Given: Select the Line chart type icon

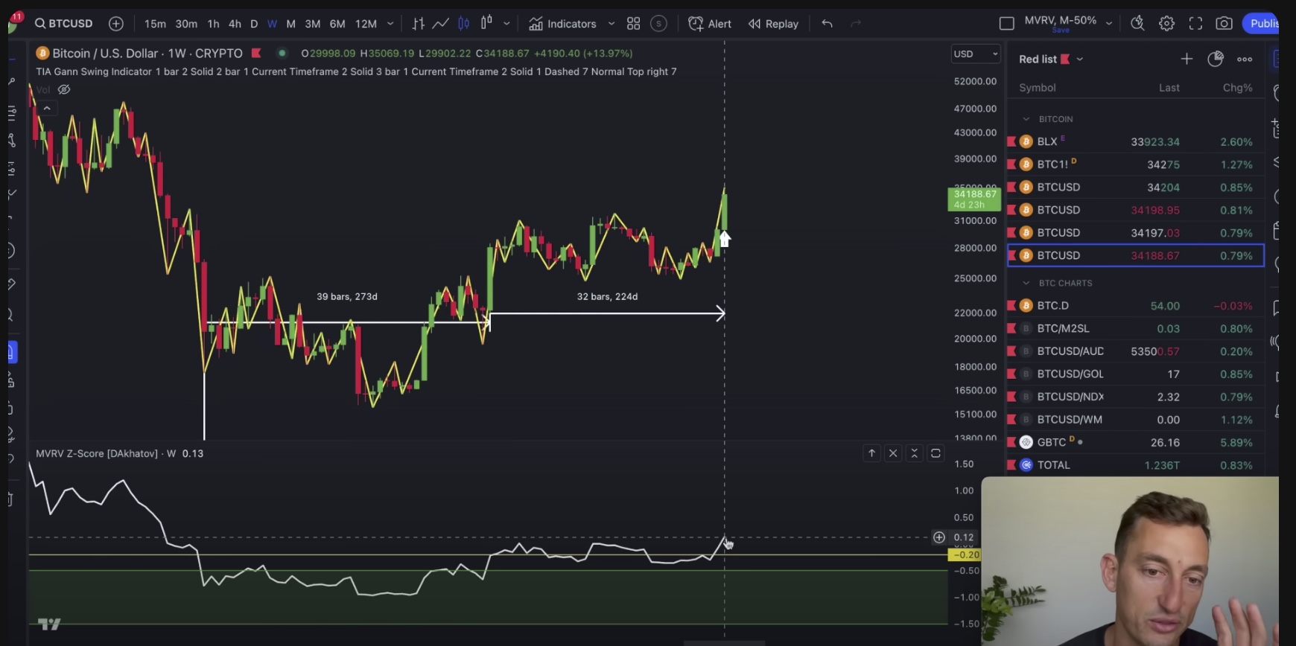Looking at the screenshot, I should tap(441, 24).
